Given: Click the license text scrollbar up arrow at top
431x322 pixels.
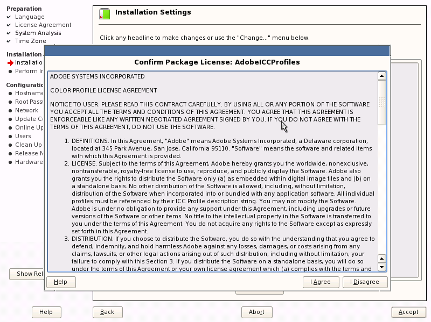Looking at the screenshot, I should 382,76.
